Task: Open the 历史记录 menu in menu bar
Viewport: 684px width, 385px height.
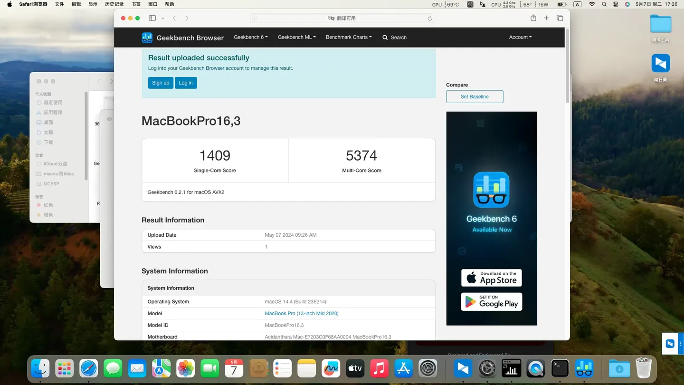Action: tap(114, 4)
